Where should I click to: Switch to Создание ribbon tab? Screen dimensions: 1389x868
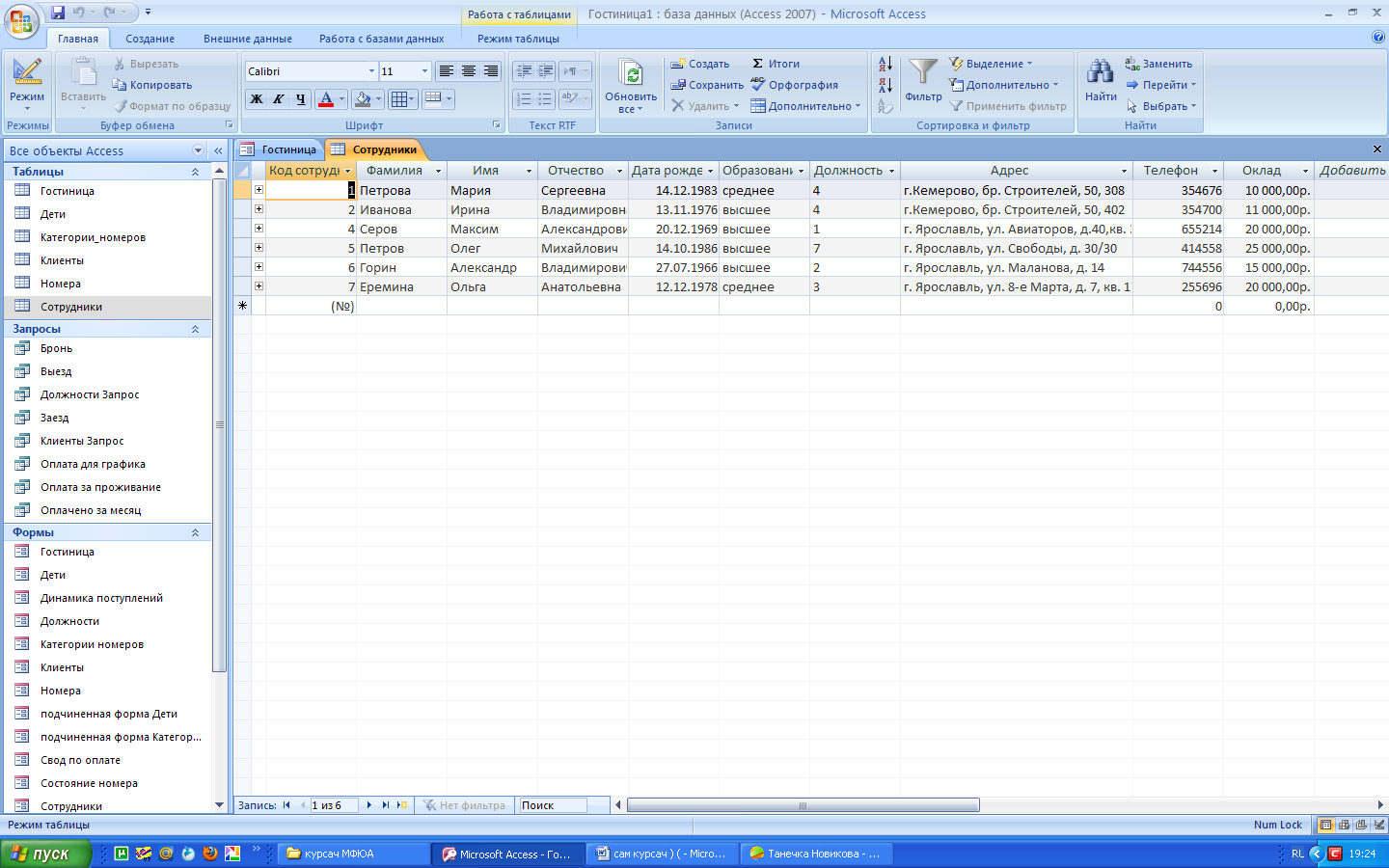pos(150,39)
